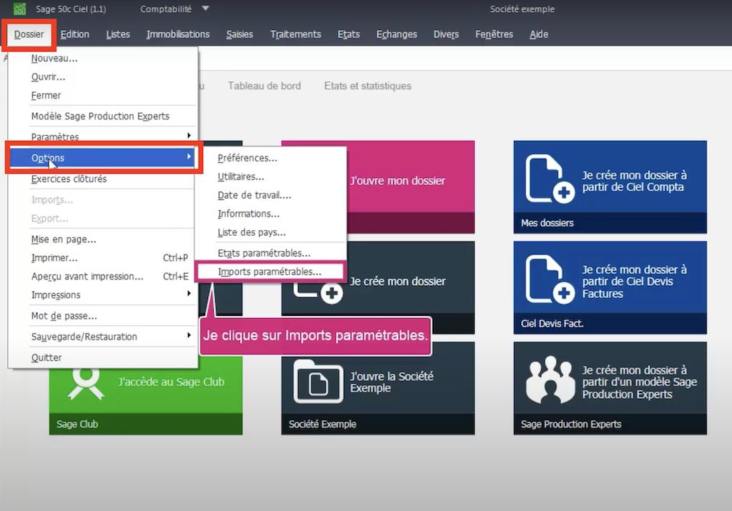Click the Société Exemple folder icon
Viewport: 732px width, 511px height.
[x=318, y=381]
